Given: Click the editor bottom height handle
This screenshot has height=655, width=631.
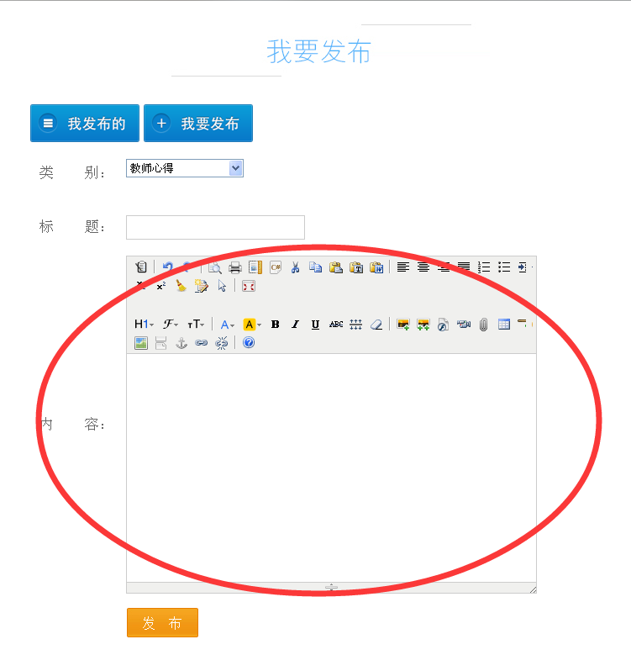Looking at the screenshot, I should pos(331,587).
